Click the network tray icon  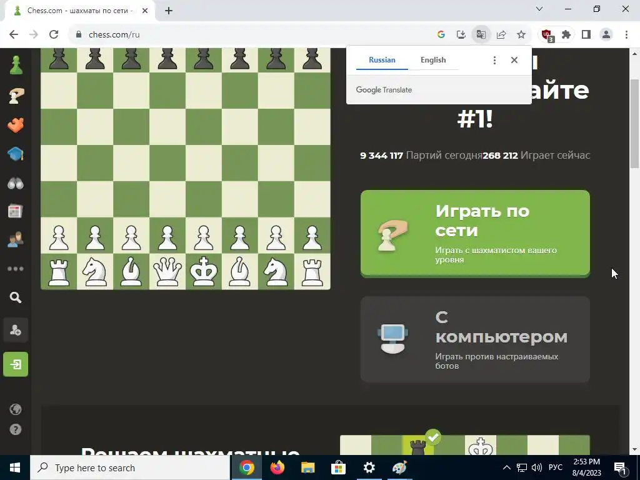[522, 467]
